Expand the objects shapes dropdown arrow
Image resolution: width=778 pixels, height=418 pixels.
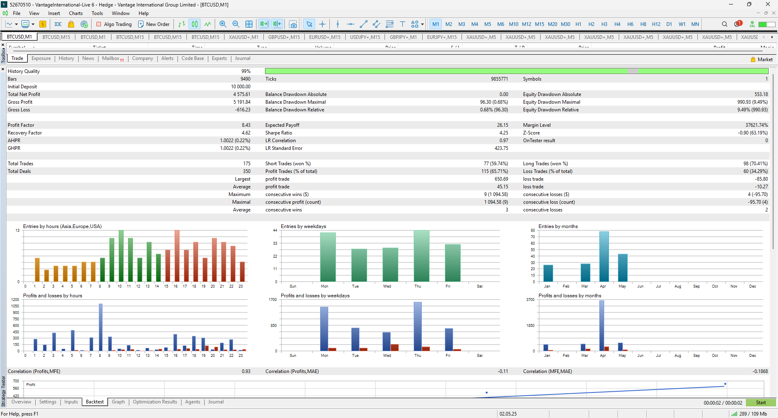422,24
